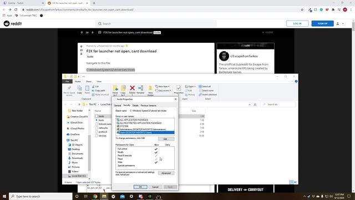Switch to the Share ribbon tab
Screen dimensions: 355x200
point(89,82)
